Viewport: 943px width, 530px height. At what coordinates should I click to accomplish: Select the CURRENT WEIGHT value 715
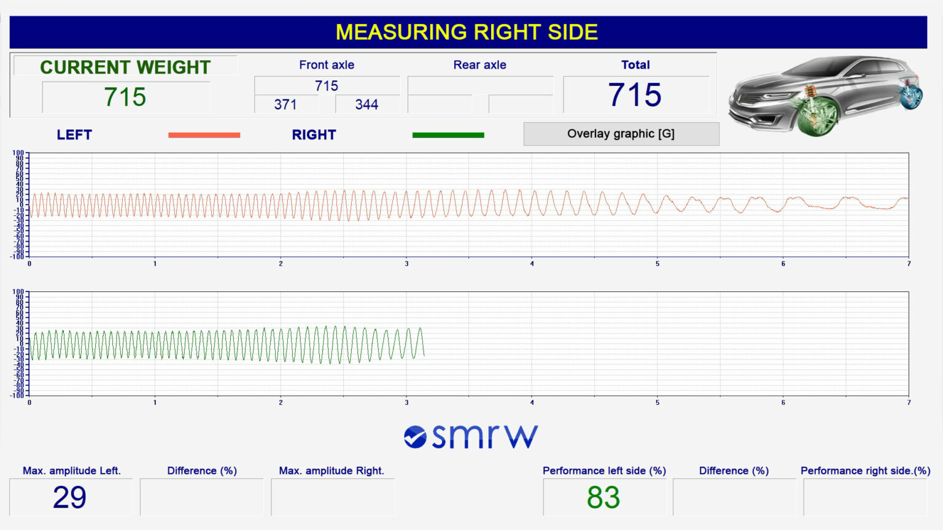(126, 97)
